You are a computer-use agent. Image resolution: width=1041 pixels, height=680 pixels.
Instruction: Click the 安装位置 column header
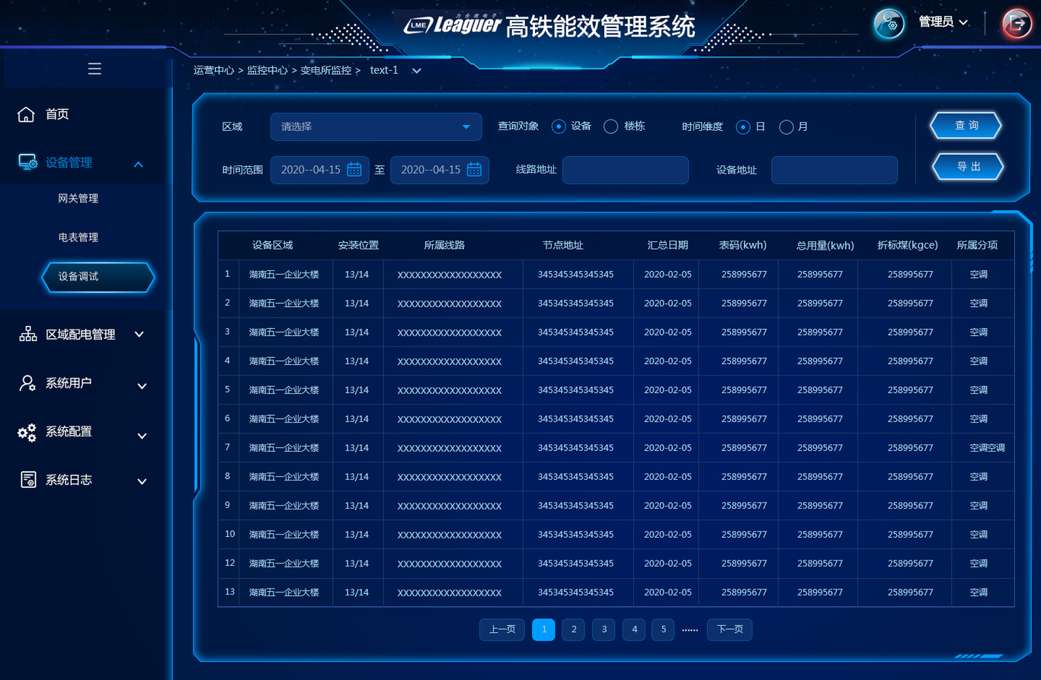coord(359,245)
